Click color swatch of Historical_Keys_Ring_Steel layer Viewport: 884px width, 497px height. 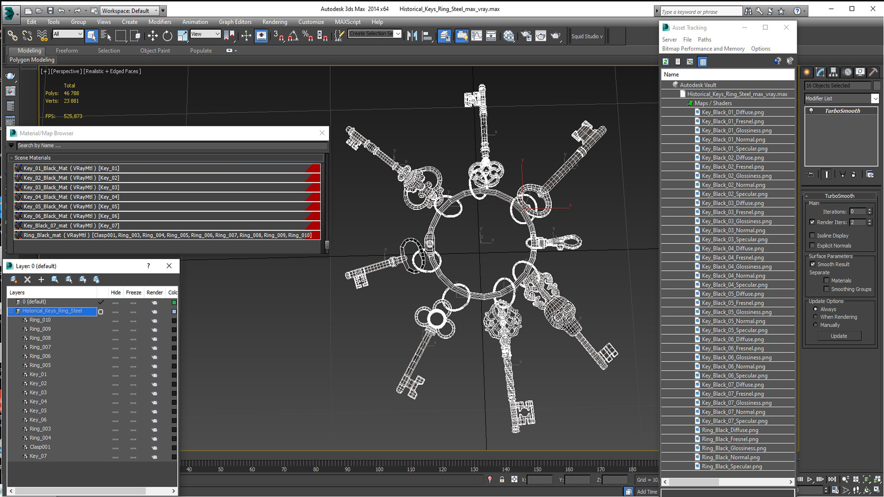point(174,312)
